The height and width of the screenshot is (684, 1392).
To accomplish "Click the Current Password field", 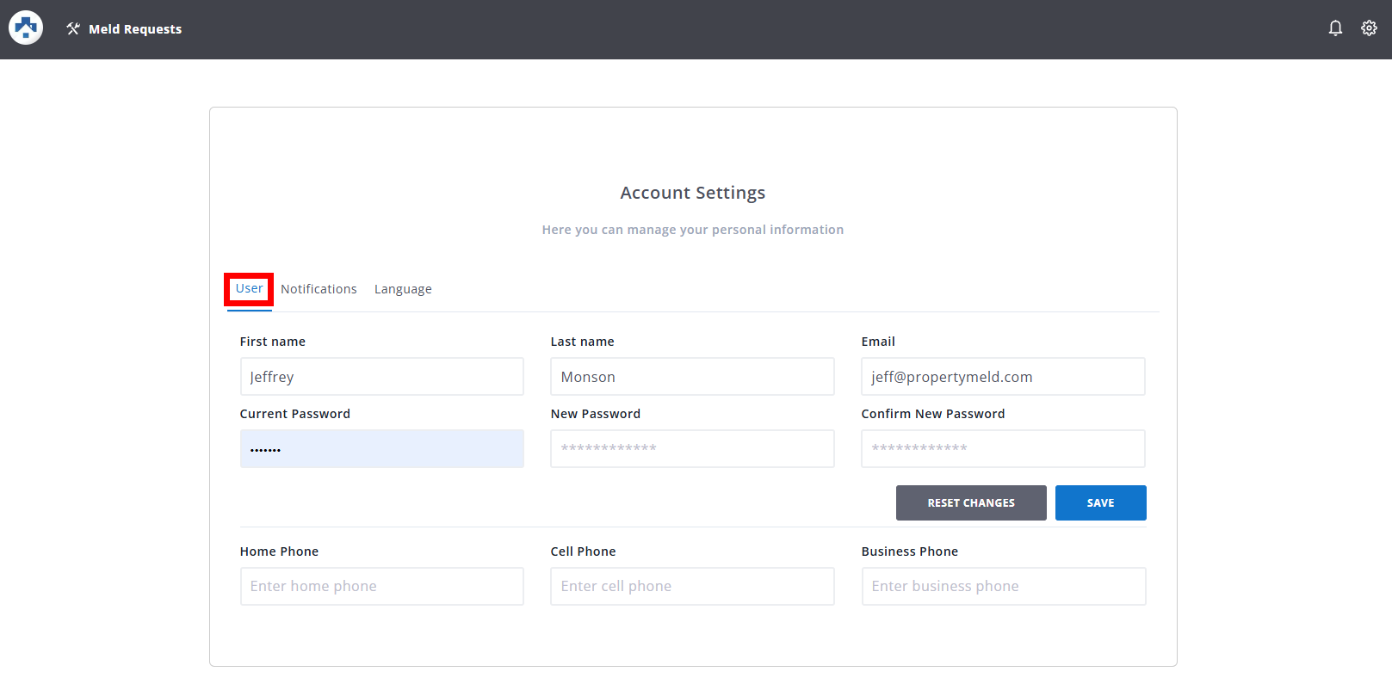I will 381,449.
